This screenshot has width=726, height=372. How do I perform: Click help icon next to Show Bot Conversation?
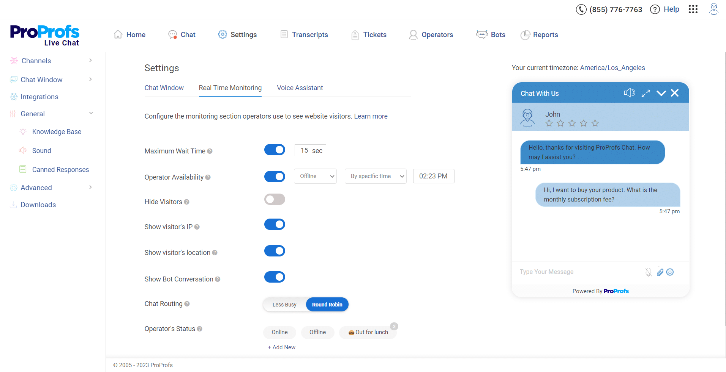tap(218, 279)
